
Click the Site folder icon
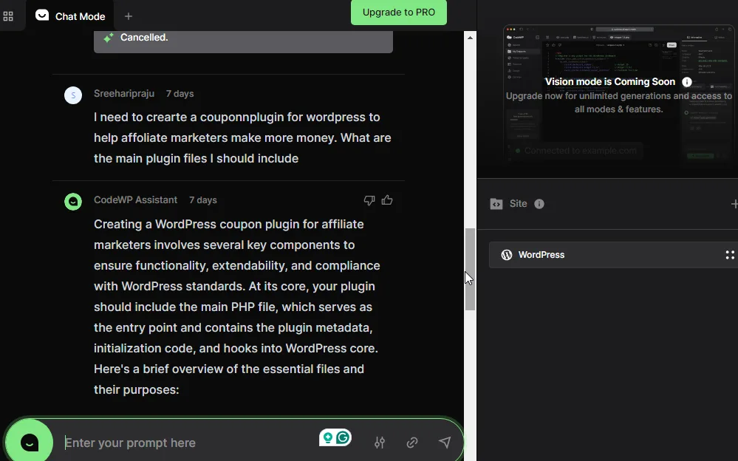[x=496, y=204]
